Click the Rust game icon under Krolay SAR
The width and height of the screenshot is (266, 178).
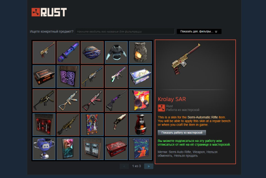[162, 108]
